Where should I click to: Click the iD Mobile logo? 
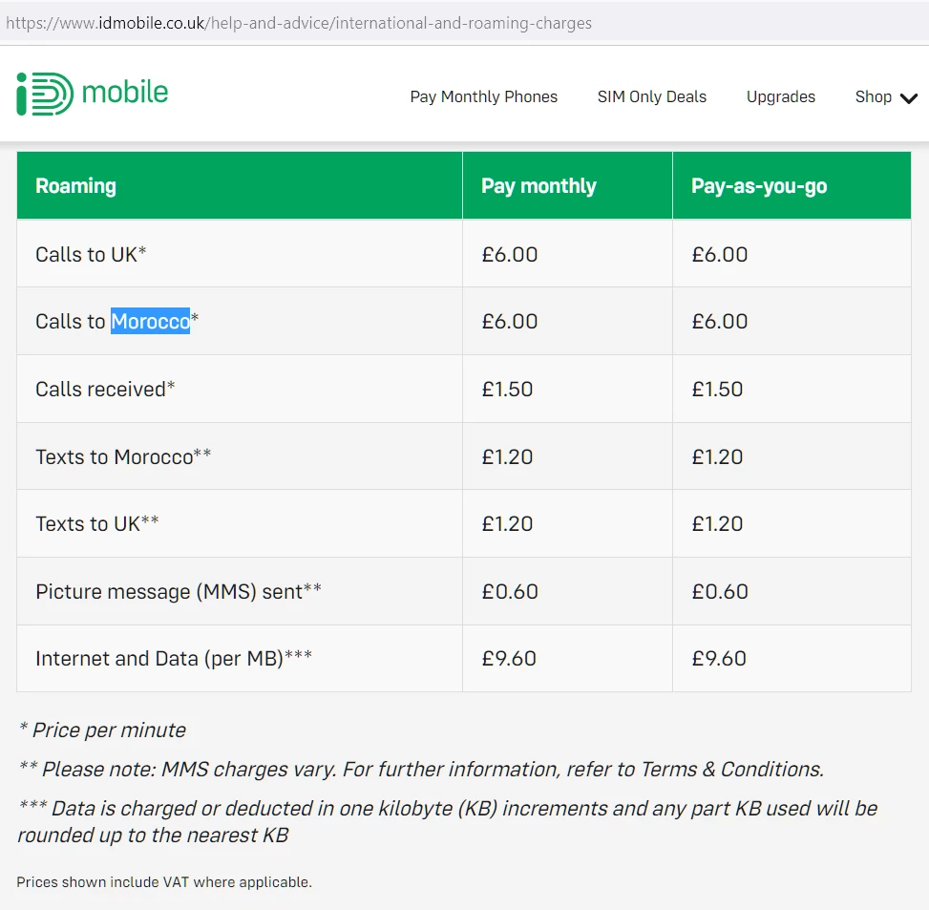tap(92, 94)
